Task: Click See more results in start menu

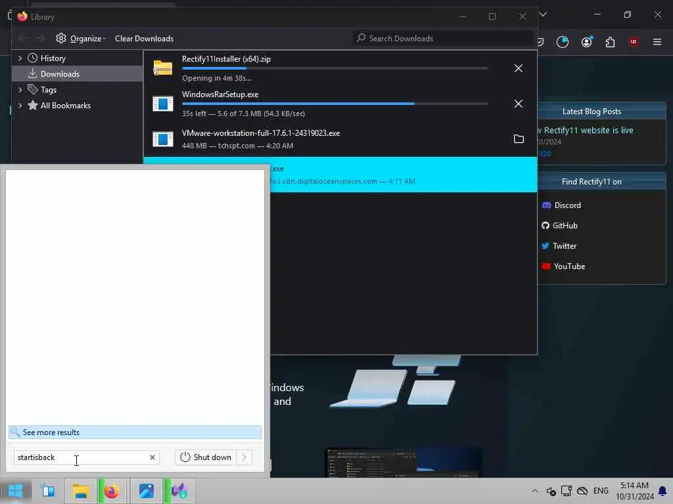Action: coord(135,432)
